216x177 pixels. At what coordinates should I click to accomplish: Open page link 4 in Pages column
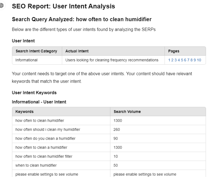179,60
